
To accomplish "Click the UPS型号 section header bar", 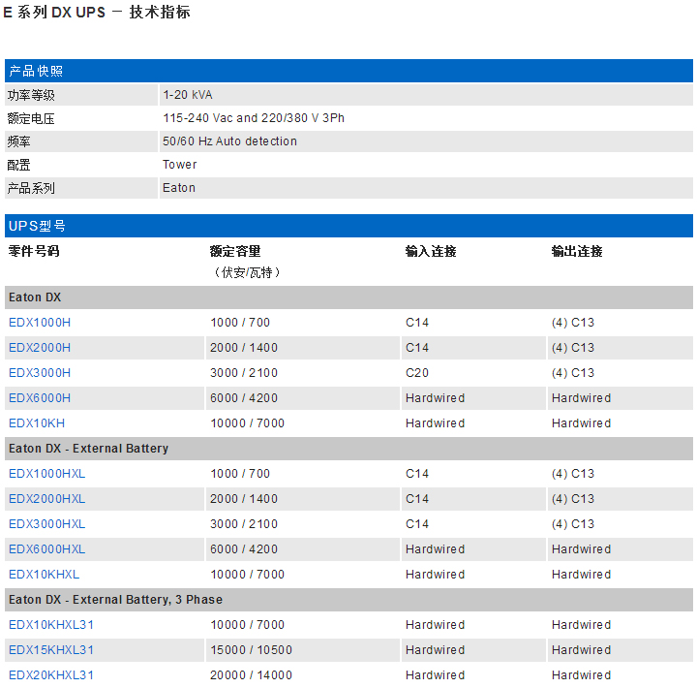I will (x=38, y=226).
